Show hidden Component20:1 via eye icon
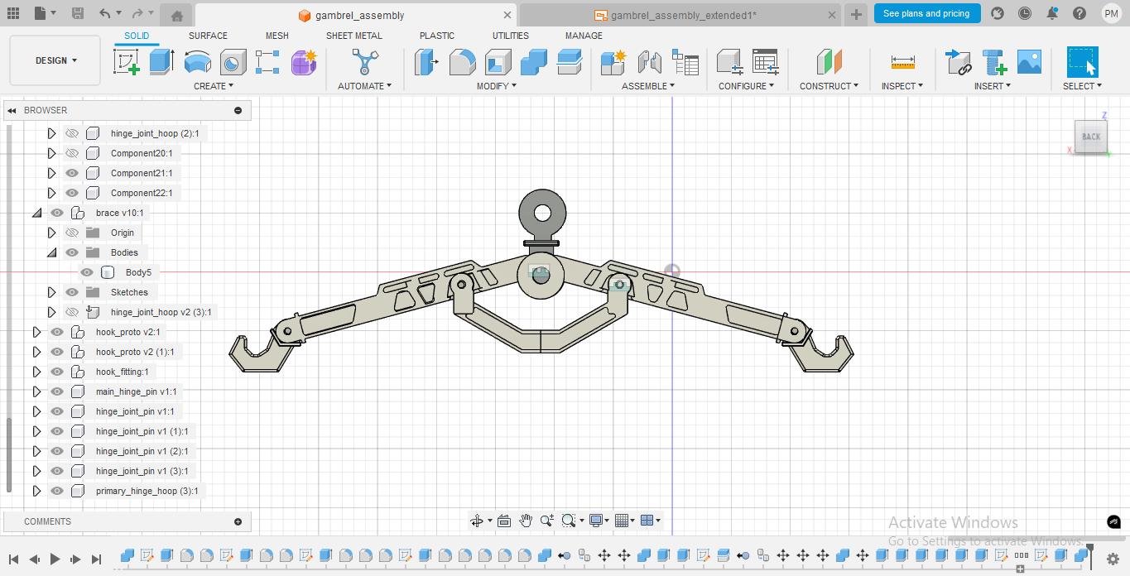This screenshot has width=1130, height=576. tap(72, 153)
